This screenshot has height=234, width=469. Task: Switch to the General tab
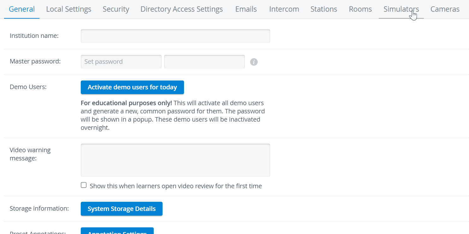[22, 9]
